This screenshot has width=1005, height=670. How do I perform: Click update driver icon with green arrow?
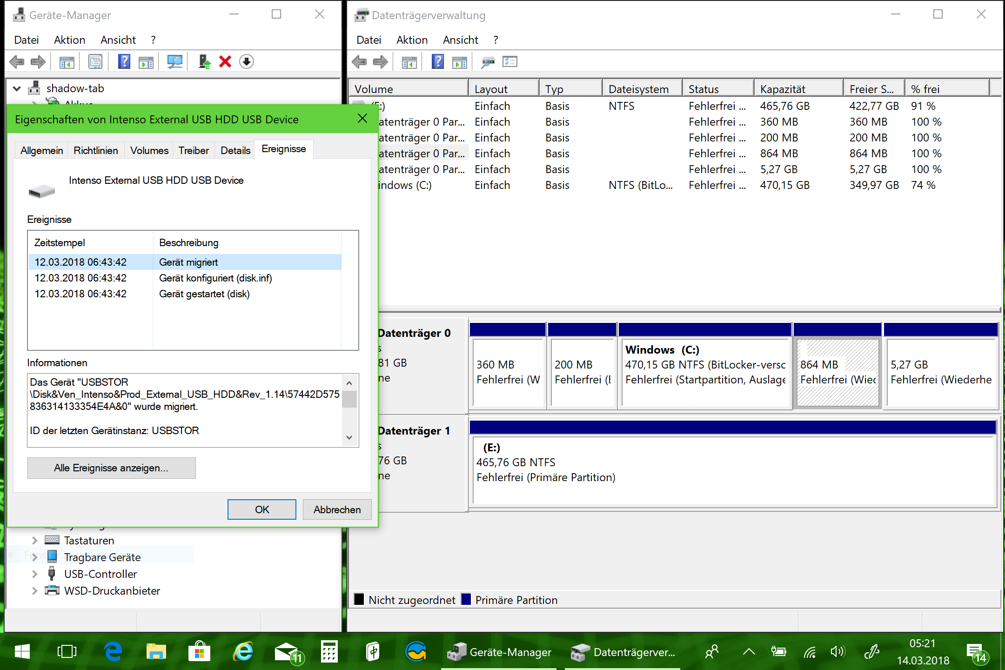coord(204,61)
